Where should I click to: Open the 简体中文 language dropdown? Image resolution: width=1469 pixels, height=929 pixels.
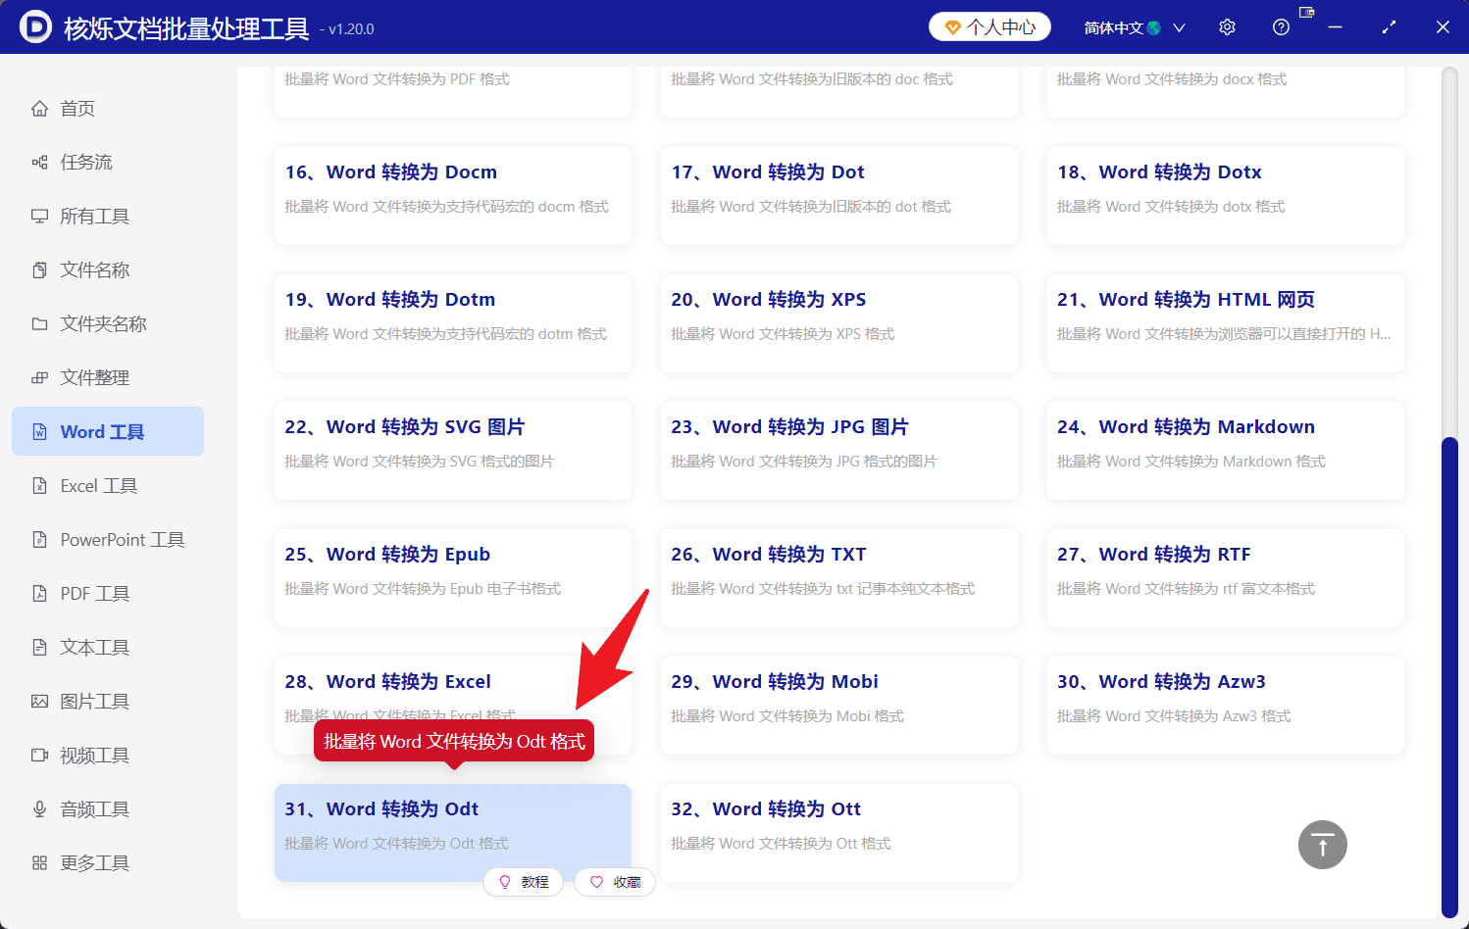coord(1135,26)
